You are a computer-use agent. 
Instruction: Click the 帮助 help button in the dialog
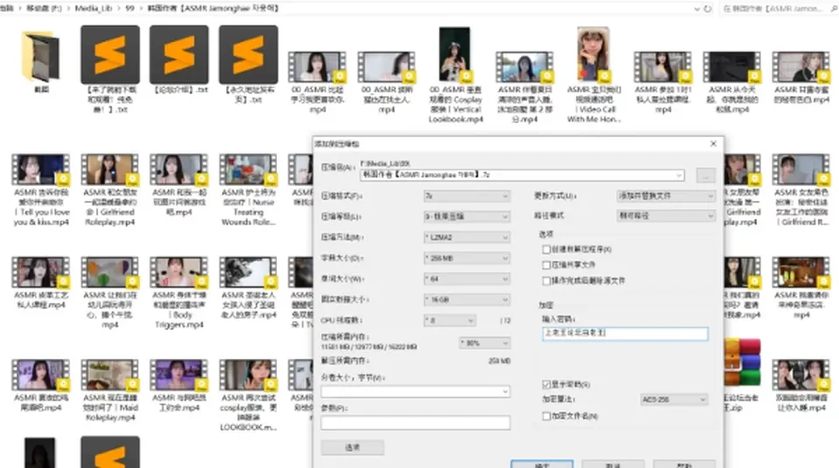pyautogui.click(x=684, y=465)
